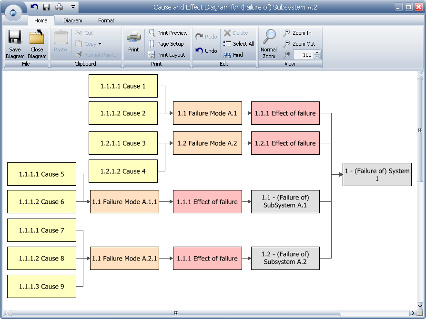Select the 1.1 Failure Mode A.1 node

[x=207, y=113]
